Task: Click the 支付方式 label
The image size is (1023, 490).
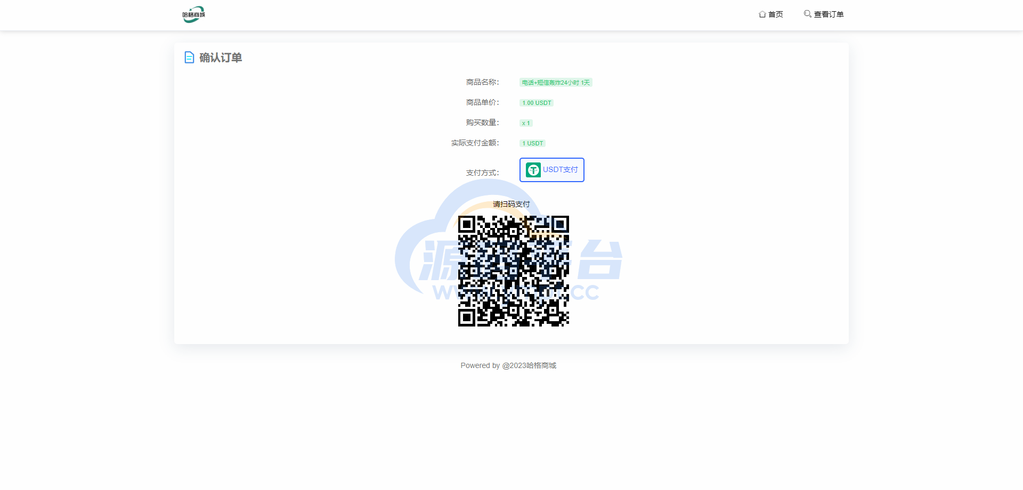Action: point(483,173)
